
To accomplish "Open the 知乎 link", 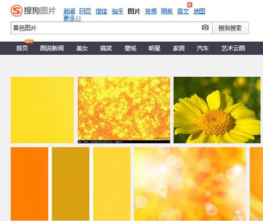I will point(117,11).
